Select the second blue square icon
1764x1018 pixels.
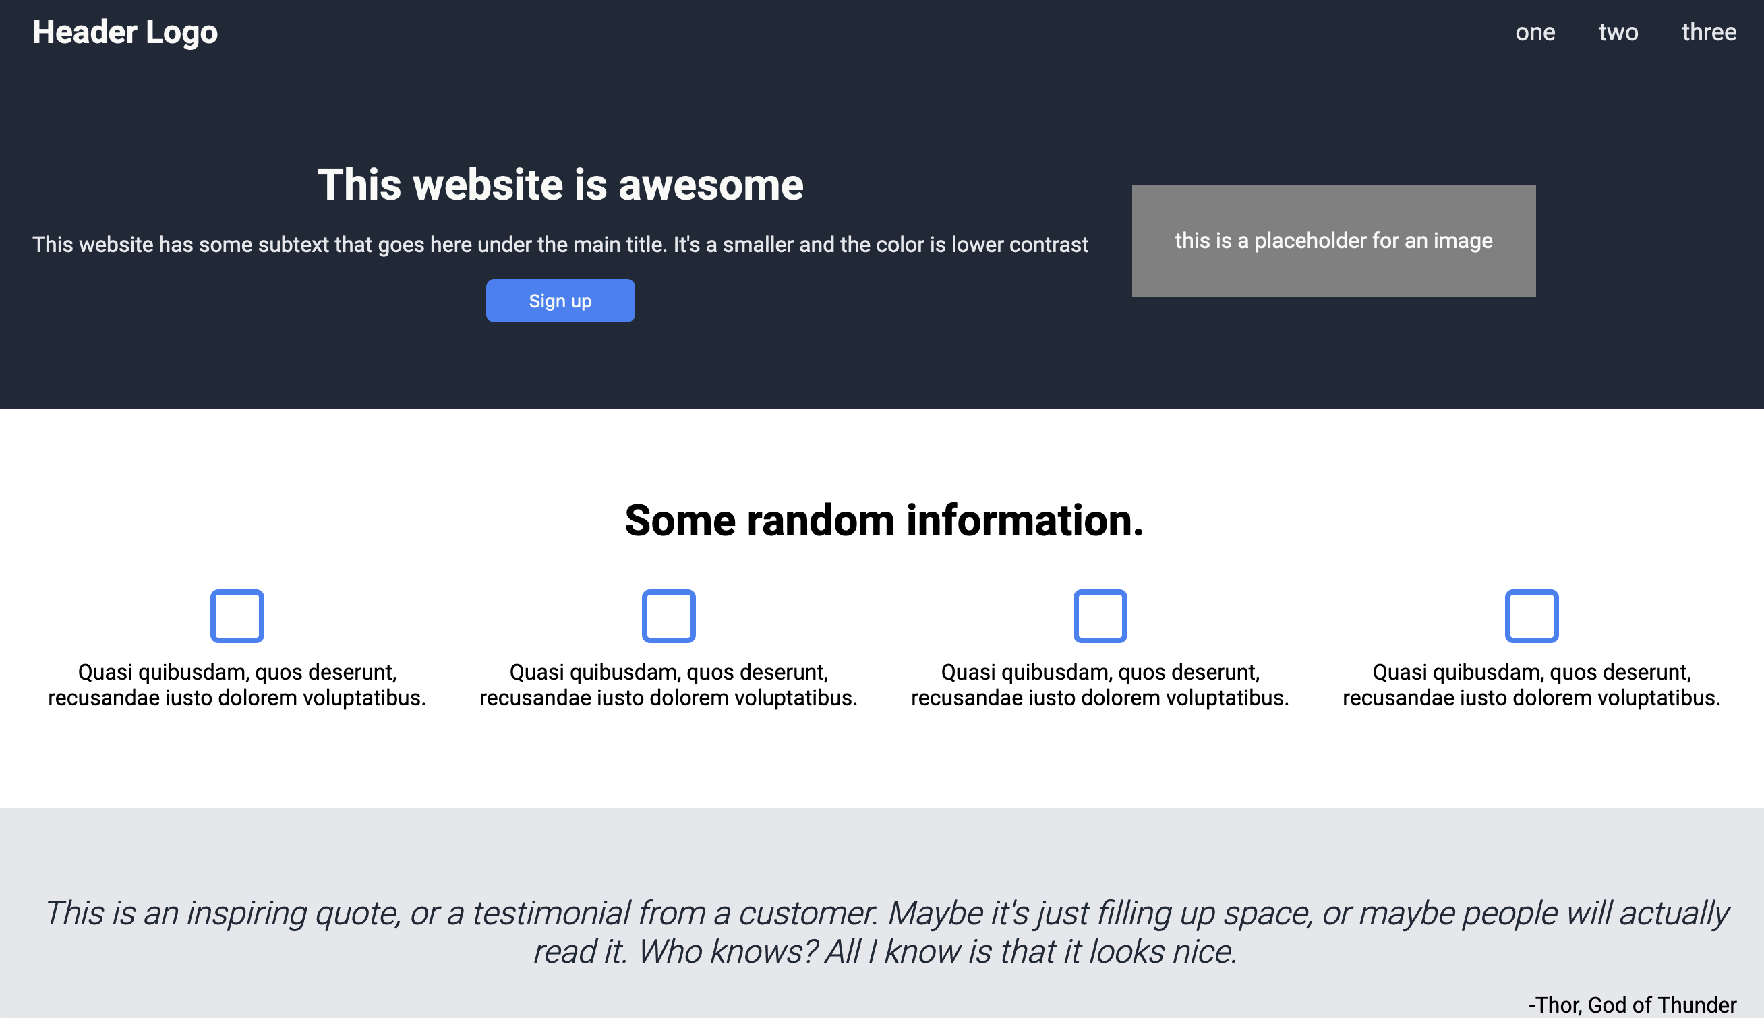[x=669, y=616]
